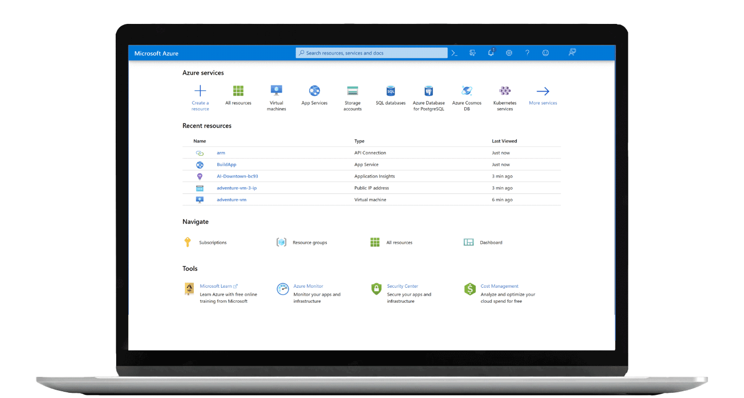Open the BuildApp resource link
This screenshot has height=398, width=744.
[227, 164]
